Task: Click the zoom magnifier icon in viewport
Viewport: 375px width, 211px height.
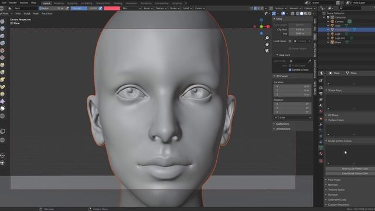Action: tap(267, 38)
